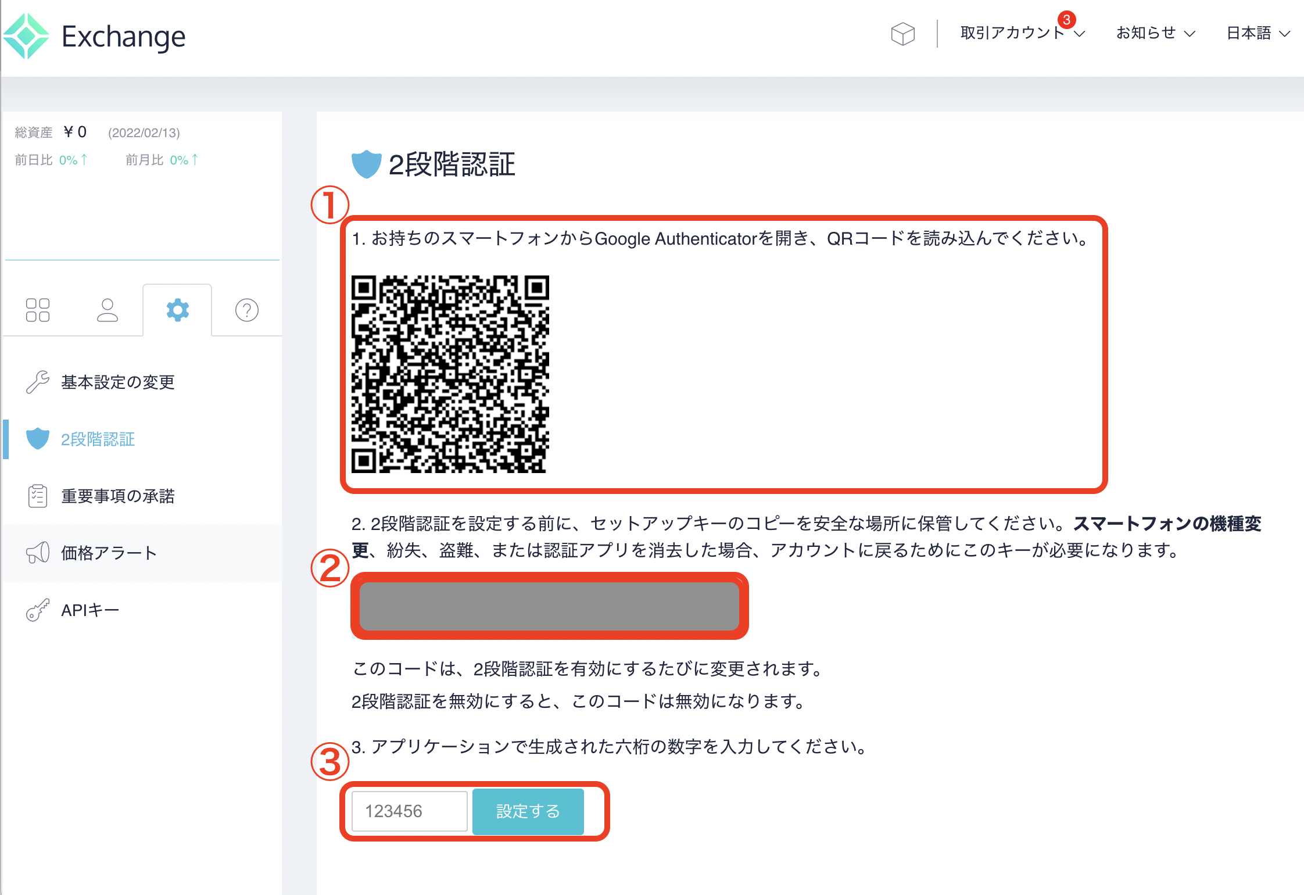
Task: Open the help question mark tab
Action: (247, 310)
